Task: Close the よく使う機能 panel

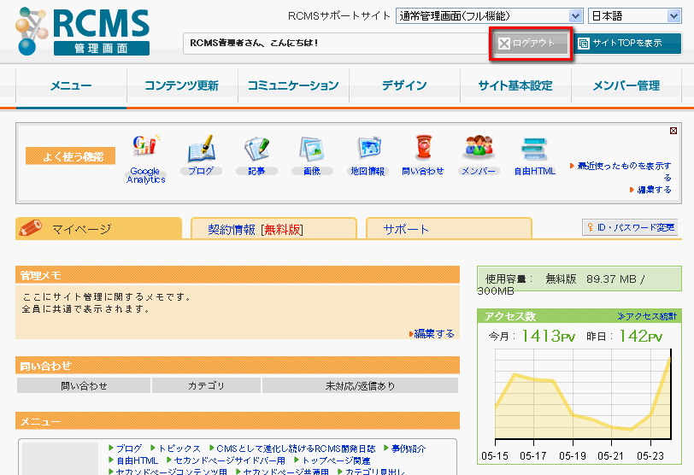Action: click(x=673, y=131)
